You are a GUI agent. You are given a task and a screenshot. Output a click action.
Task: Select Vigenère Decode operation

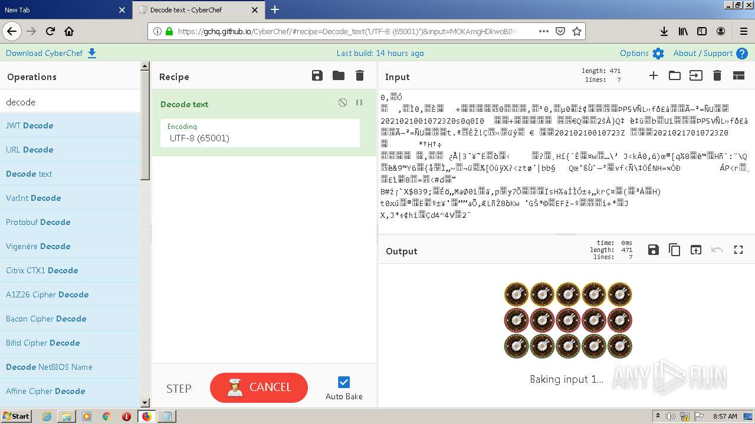(70, 246)
